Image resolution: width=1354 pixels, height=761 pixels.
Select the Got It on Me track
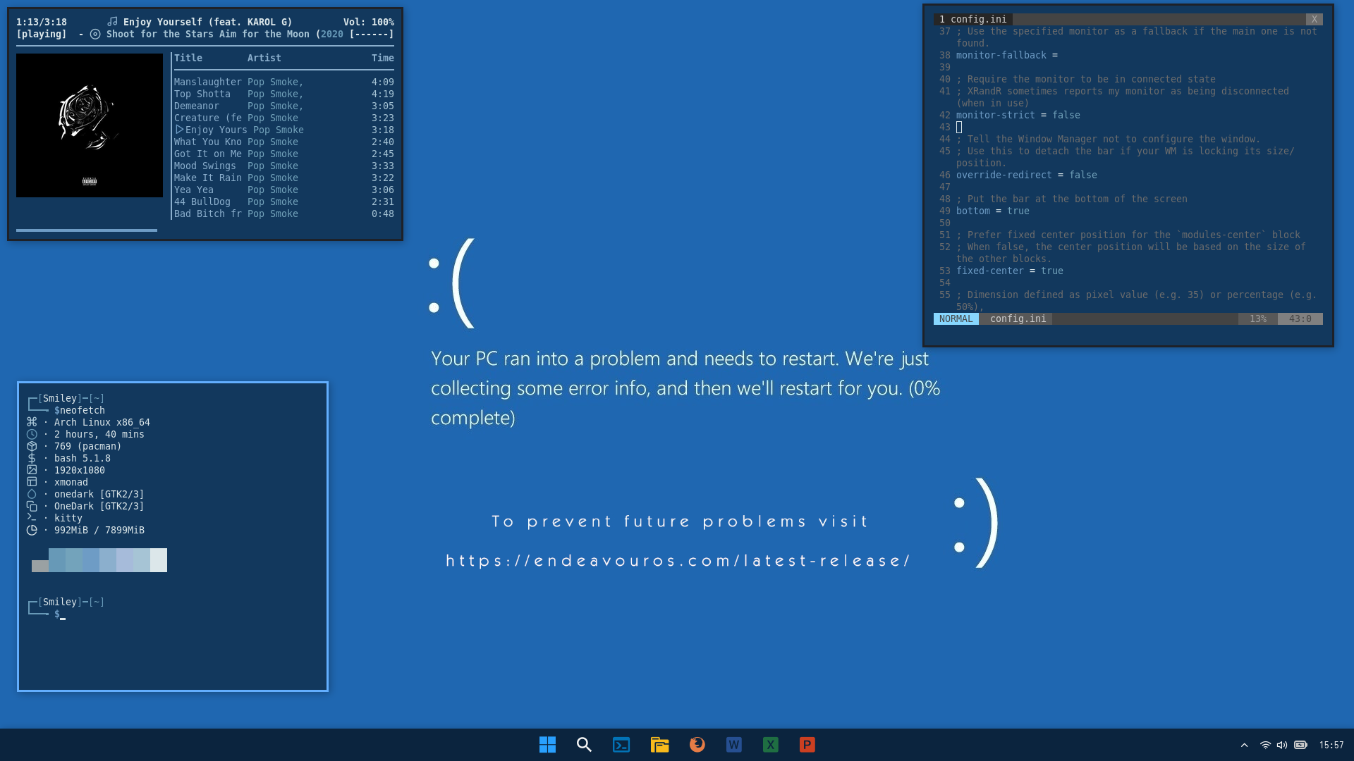tap(284, 154)
